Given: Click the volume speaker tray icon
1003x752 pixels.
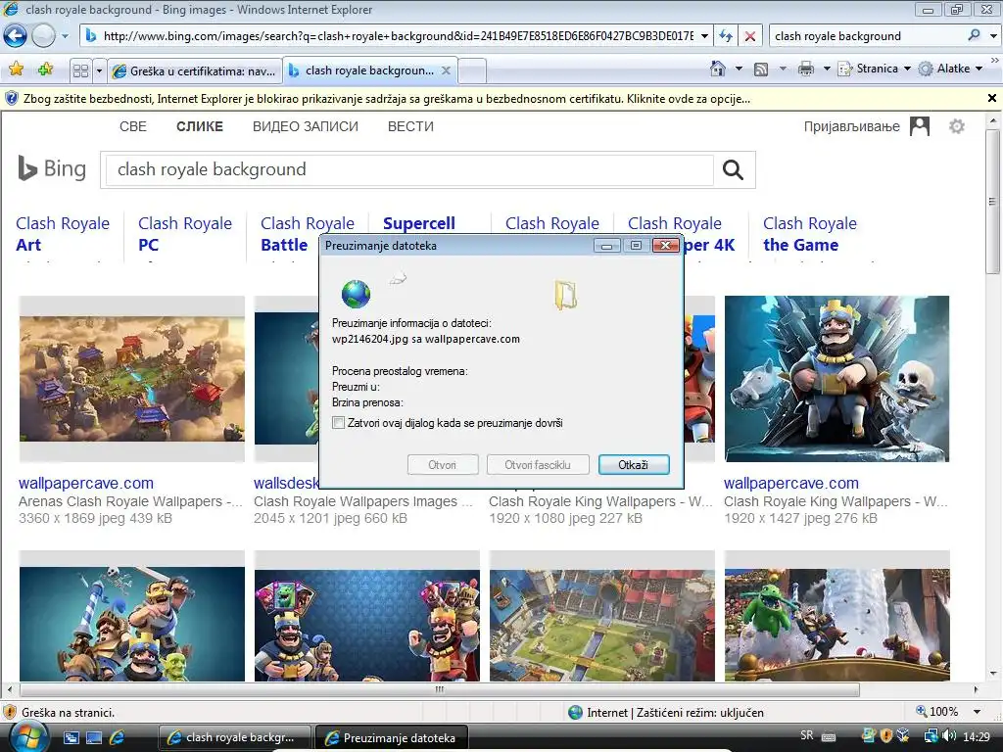Looking at the screenshot, I should click(949, 736).
